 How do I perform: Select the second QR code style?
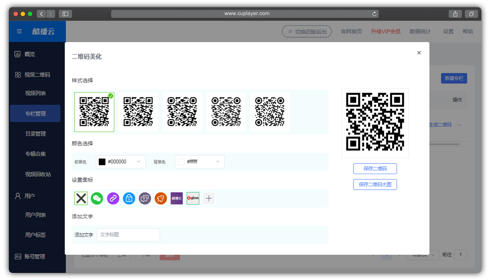click(138, 112)
